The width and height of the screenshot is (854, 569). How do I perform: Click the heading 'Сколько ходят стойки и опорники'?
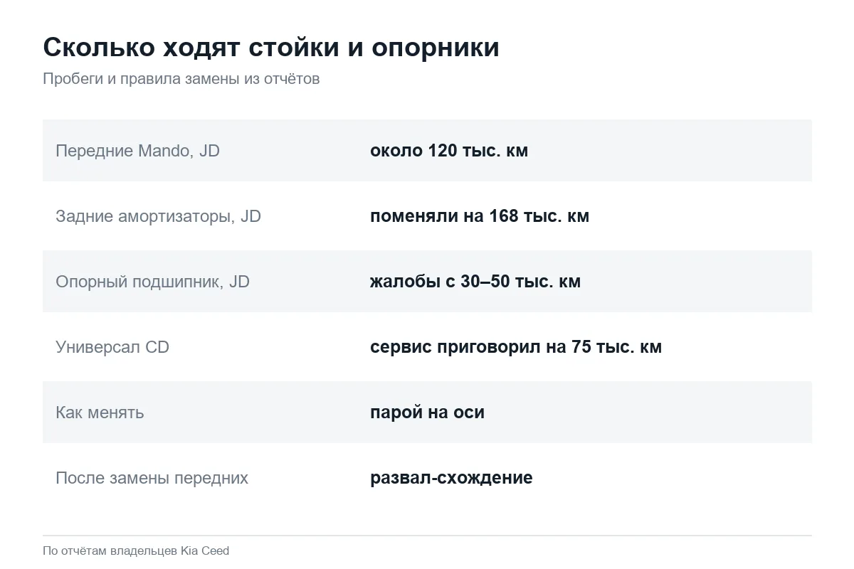(x=271, y=48)
